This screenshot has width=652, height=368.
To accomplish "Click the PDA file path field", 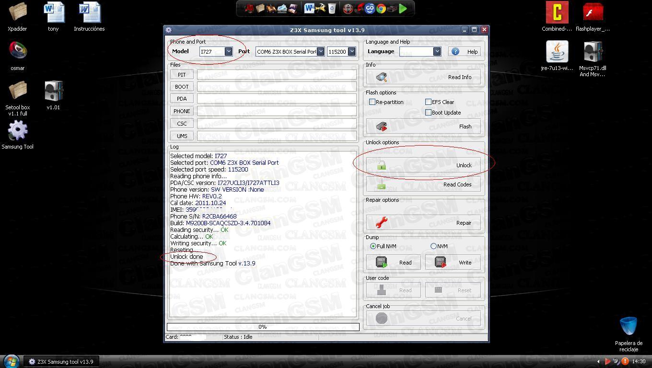I will 277,99.
